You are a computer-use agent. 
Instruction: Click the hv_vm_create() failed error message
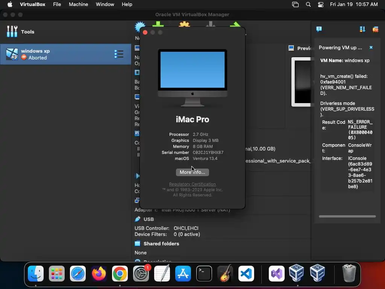[346, 85]
